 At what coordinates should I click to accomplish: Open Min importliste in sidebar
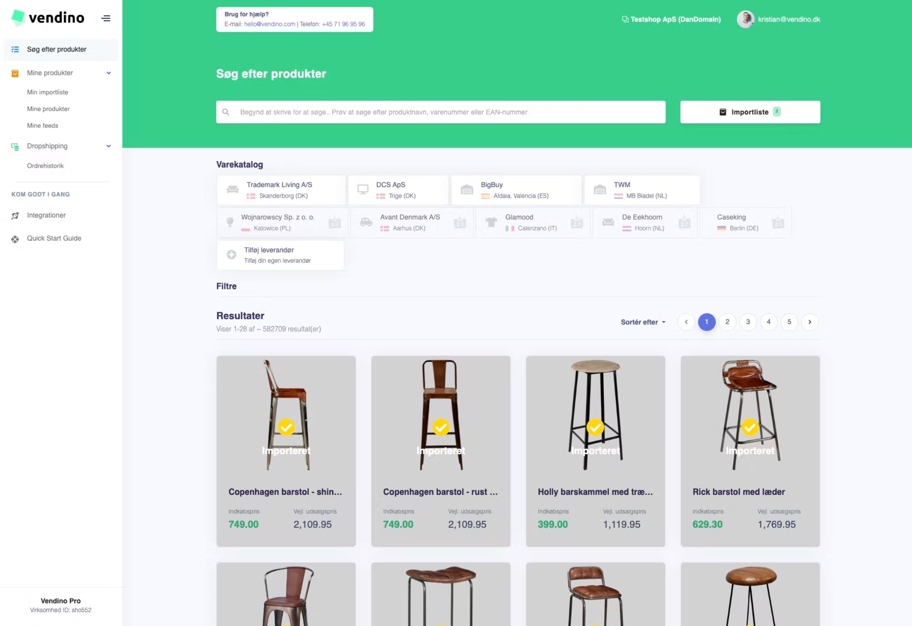[48, 92]
